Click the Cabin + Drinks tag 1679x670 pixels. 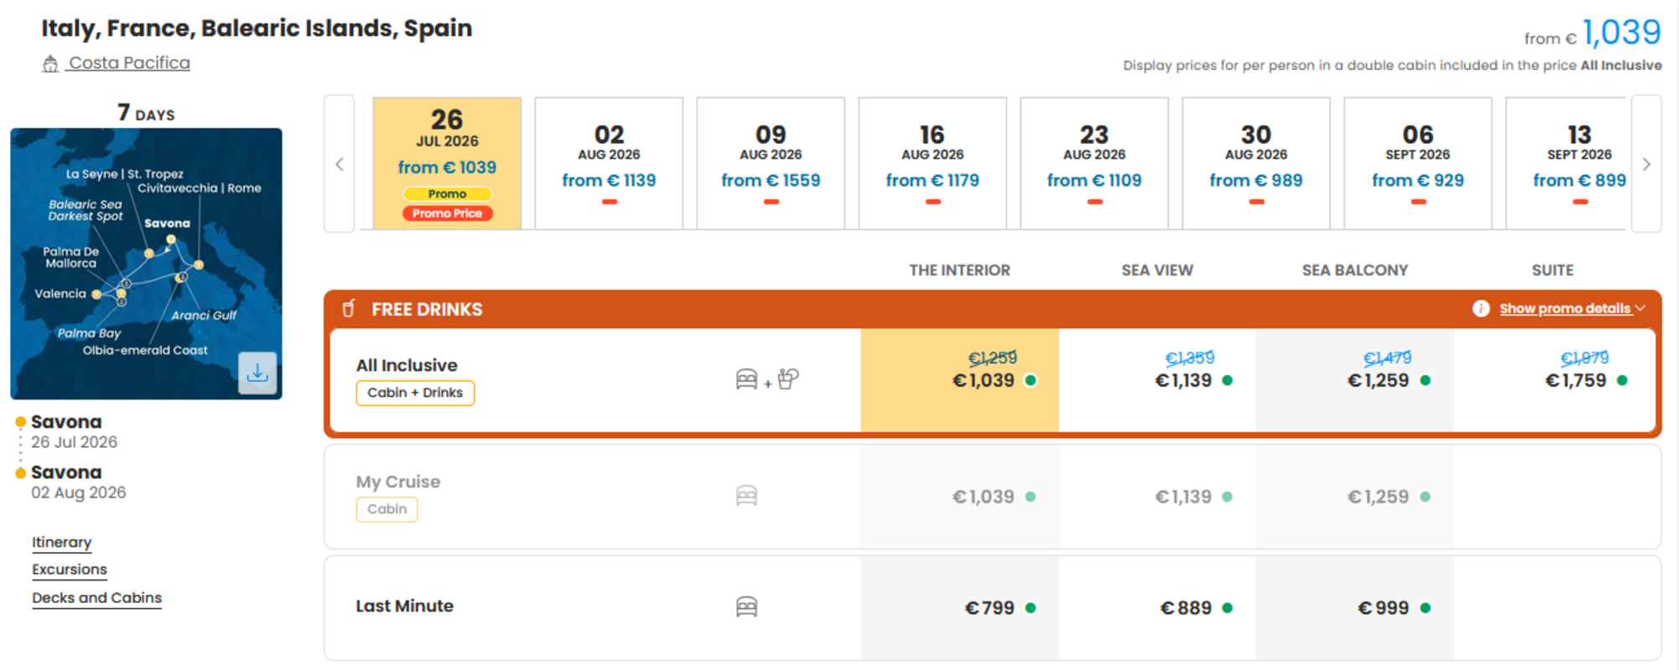coord(415,393)
